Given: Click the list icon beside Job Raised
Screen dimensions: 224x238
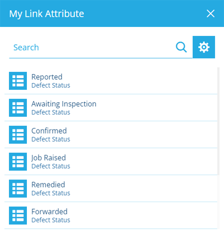Looking at the screenshot, I should click(x=18, y=162).
